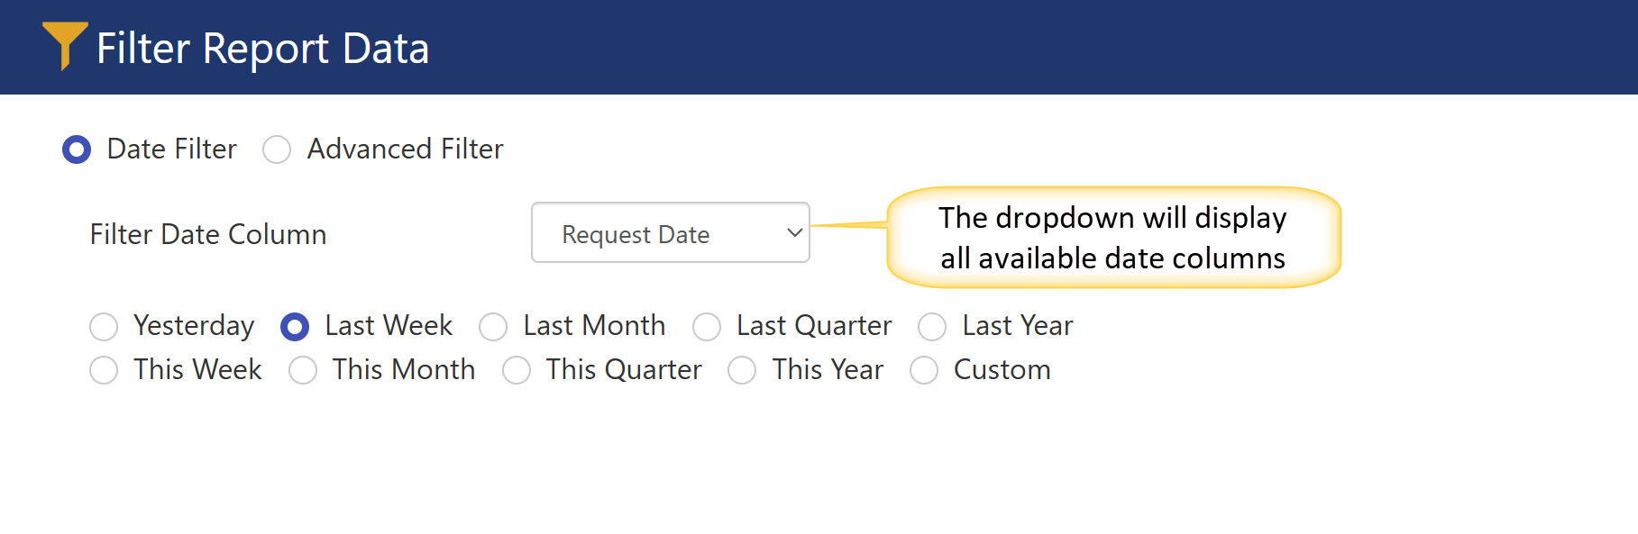Image resolution: width=1638 pixels, height=534 pixels.
Task: Choose the Last Week date range
Action: pos(295,327)
